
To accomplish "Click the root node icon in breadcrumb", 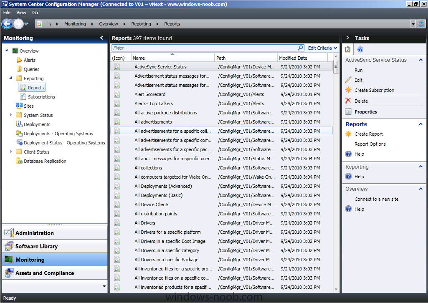I will pyautogui.click(x=40, y=24).
